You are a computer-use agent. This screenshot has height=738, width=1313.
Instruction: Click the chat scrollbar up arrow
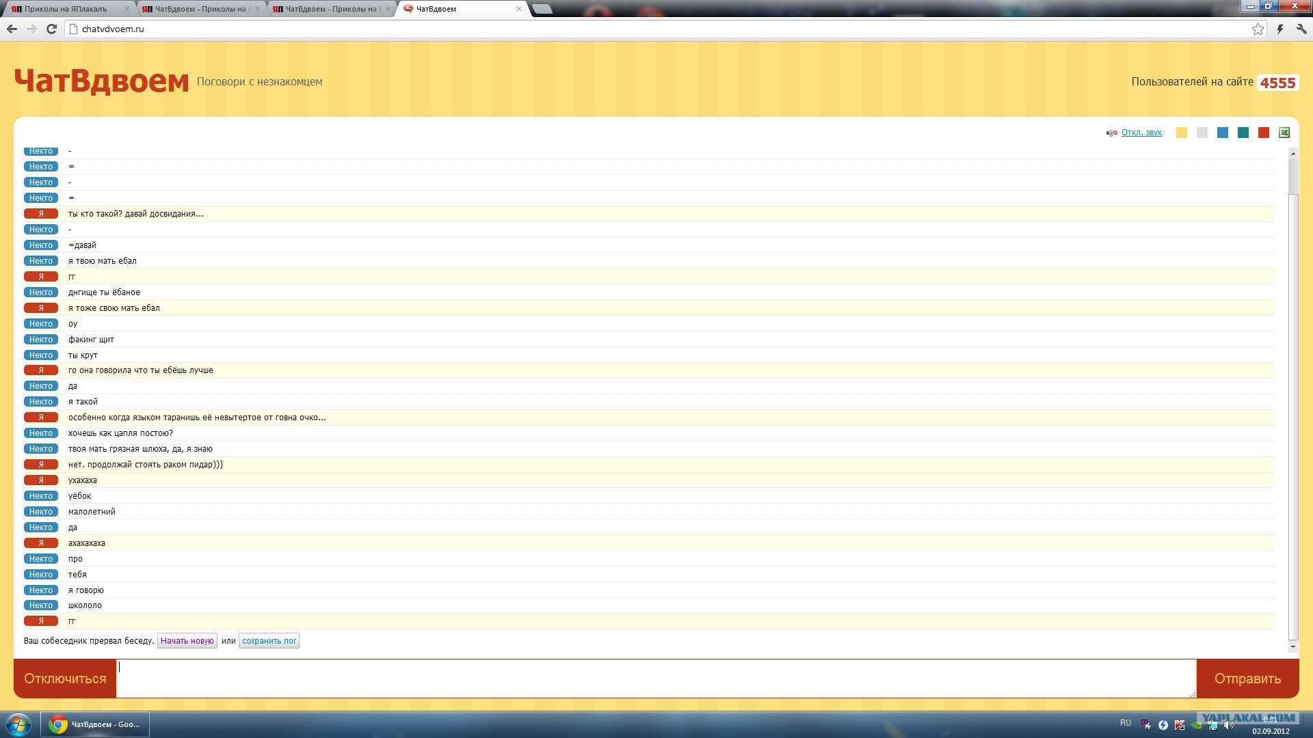(x=1292, y=153)
